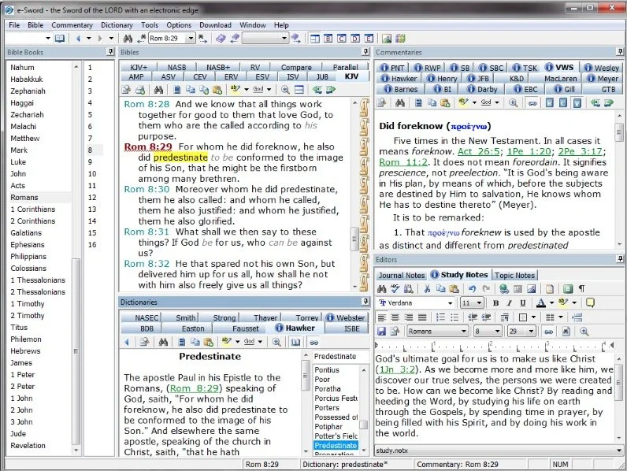Open 1Jn 3:2 link in study notes
627x471 pixels.
click(398, 369)
